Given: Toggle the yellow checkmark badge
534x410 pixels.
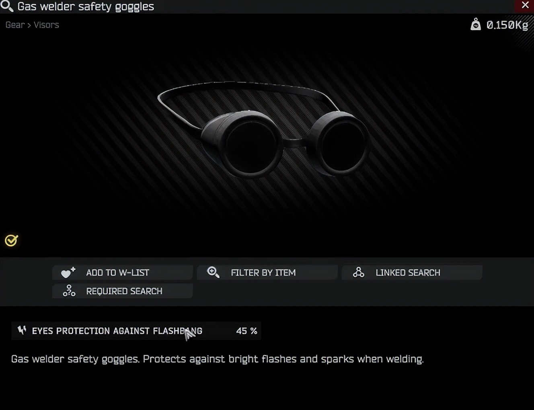Looking at the screenshot, I should tap(11, 240).
